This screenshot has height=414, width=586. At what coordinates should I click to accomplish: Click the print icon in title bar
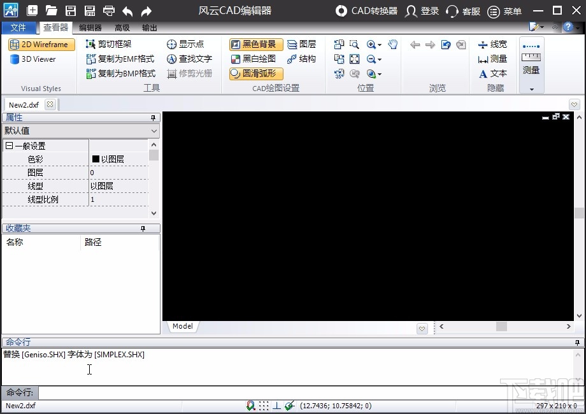coord(109,11)
